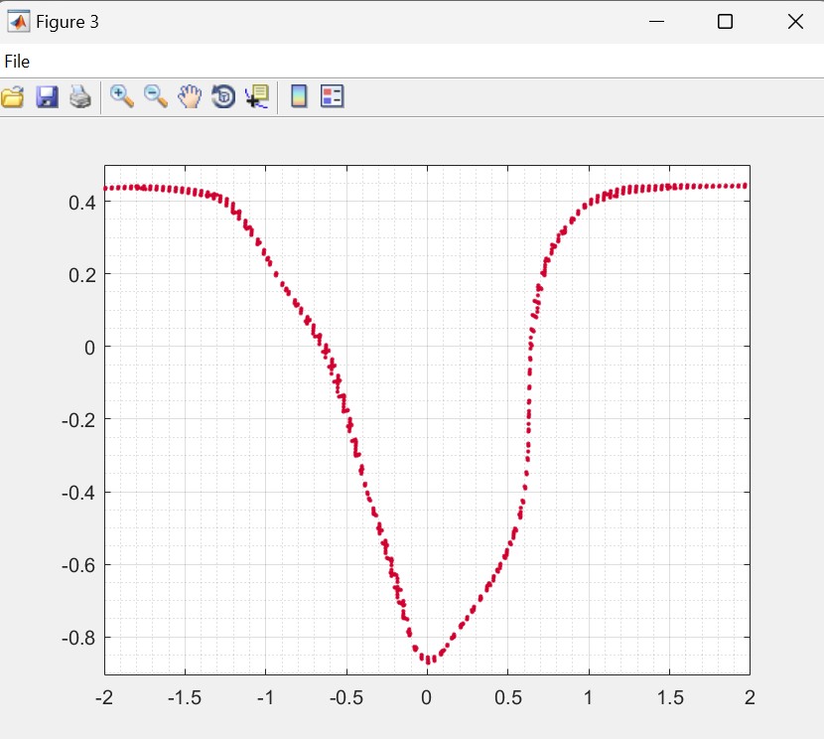Select the Zoom Out magnifier tool

click(156, 96)
